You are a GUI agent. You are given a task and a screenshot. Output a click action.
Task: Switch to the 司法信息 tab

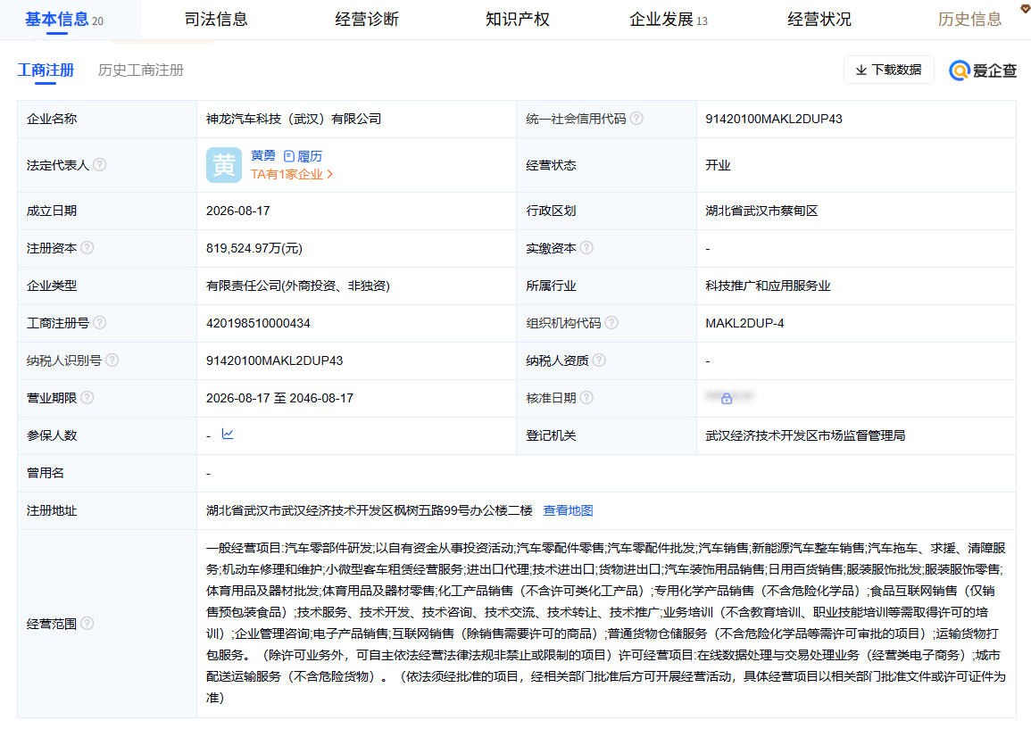coord(216,19)
